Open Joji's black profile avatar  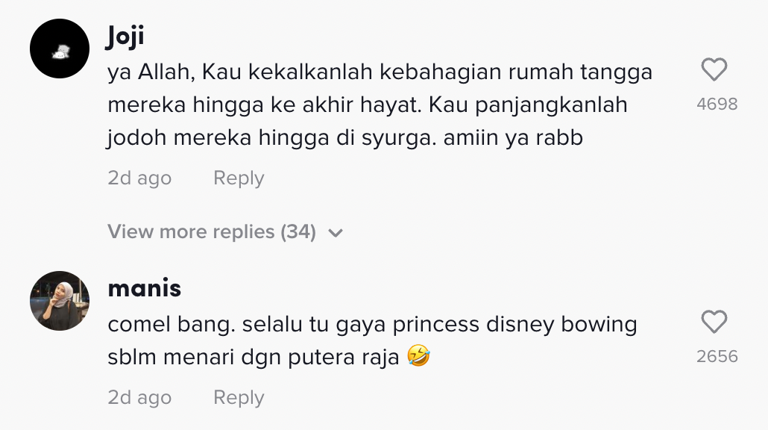click(x=60, y=49)
